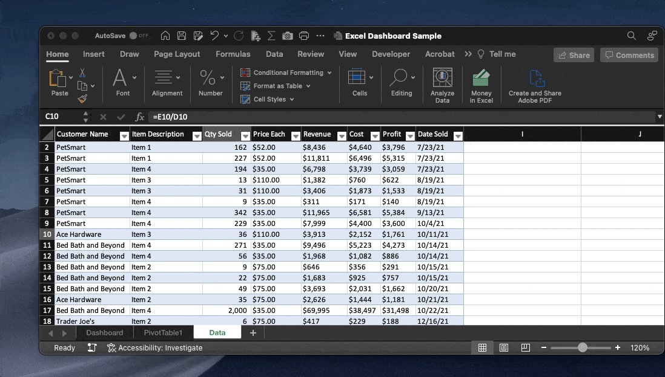
Task: Switch to the Dashboard sheet tab
Action: point(104,332)
